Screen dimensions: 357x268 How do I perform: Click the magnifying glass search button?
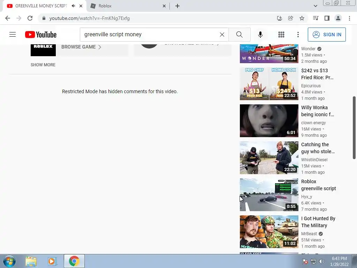pyautogui.click(x=239, y=35)
